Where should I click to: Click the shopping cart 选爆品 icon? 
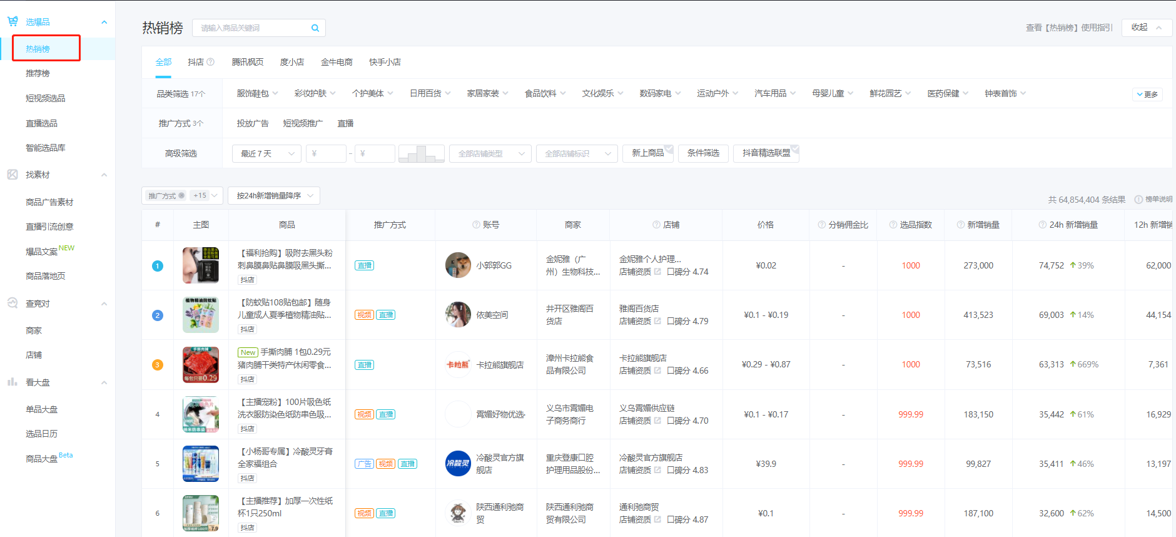click(13, 21)
